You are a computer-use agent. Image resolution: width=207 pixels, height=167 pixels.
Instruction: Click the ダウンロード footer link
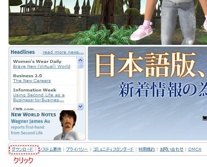(22, 149)
